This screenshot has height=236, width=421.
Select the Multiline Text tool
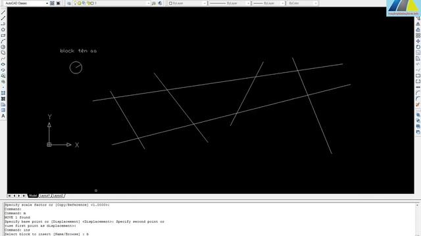point(3,116)
